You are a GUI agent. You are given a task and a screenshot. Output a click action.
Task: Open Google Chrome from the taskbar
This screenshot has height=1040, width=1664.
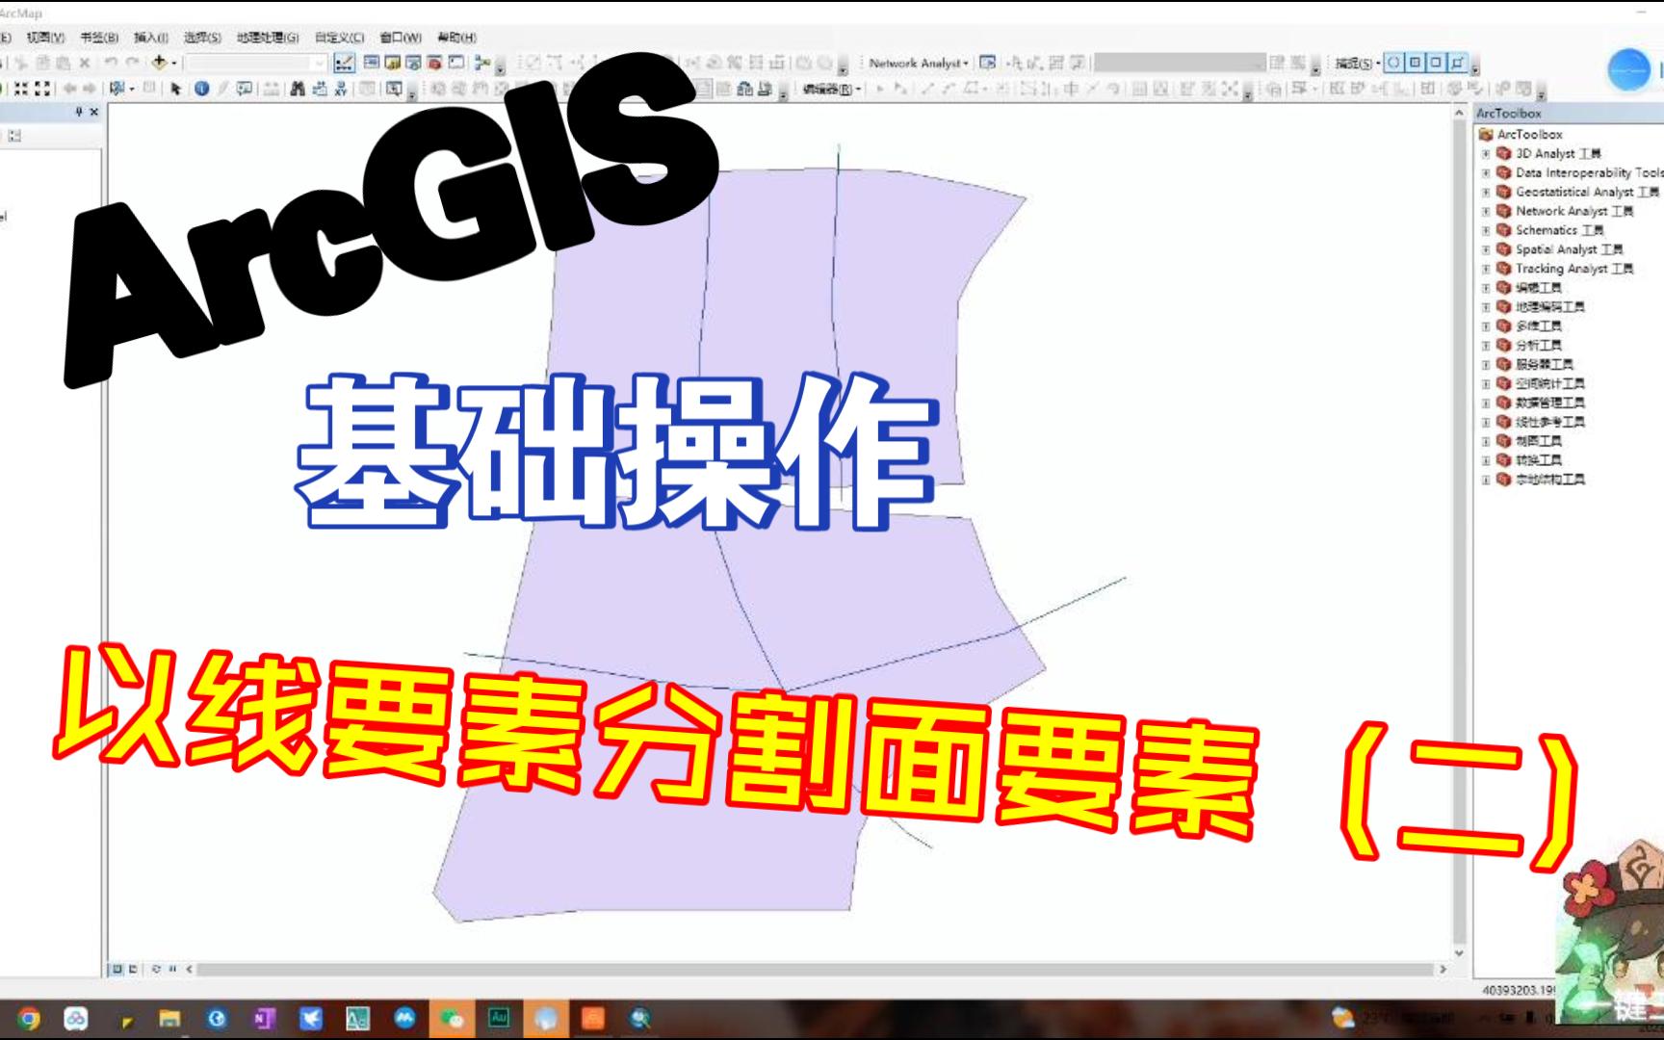coord(29,1019)
